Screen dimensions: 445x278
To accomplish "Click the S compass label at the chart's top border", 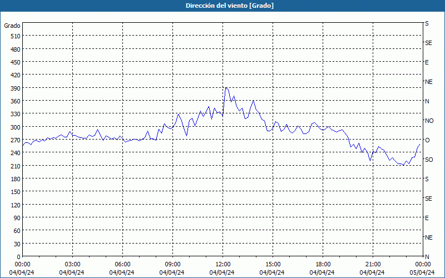I will tap(427, 23).
